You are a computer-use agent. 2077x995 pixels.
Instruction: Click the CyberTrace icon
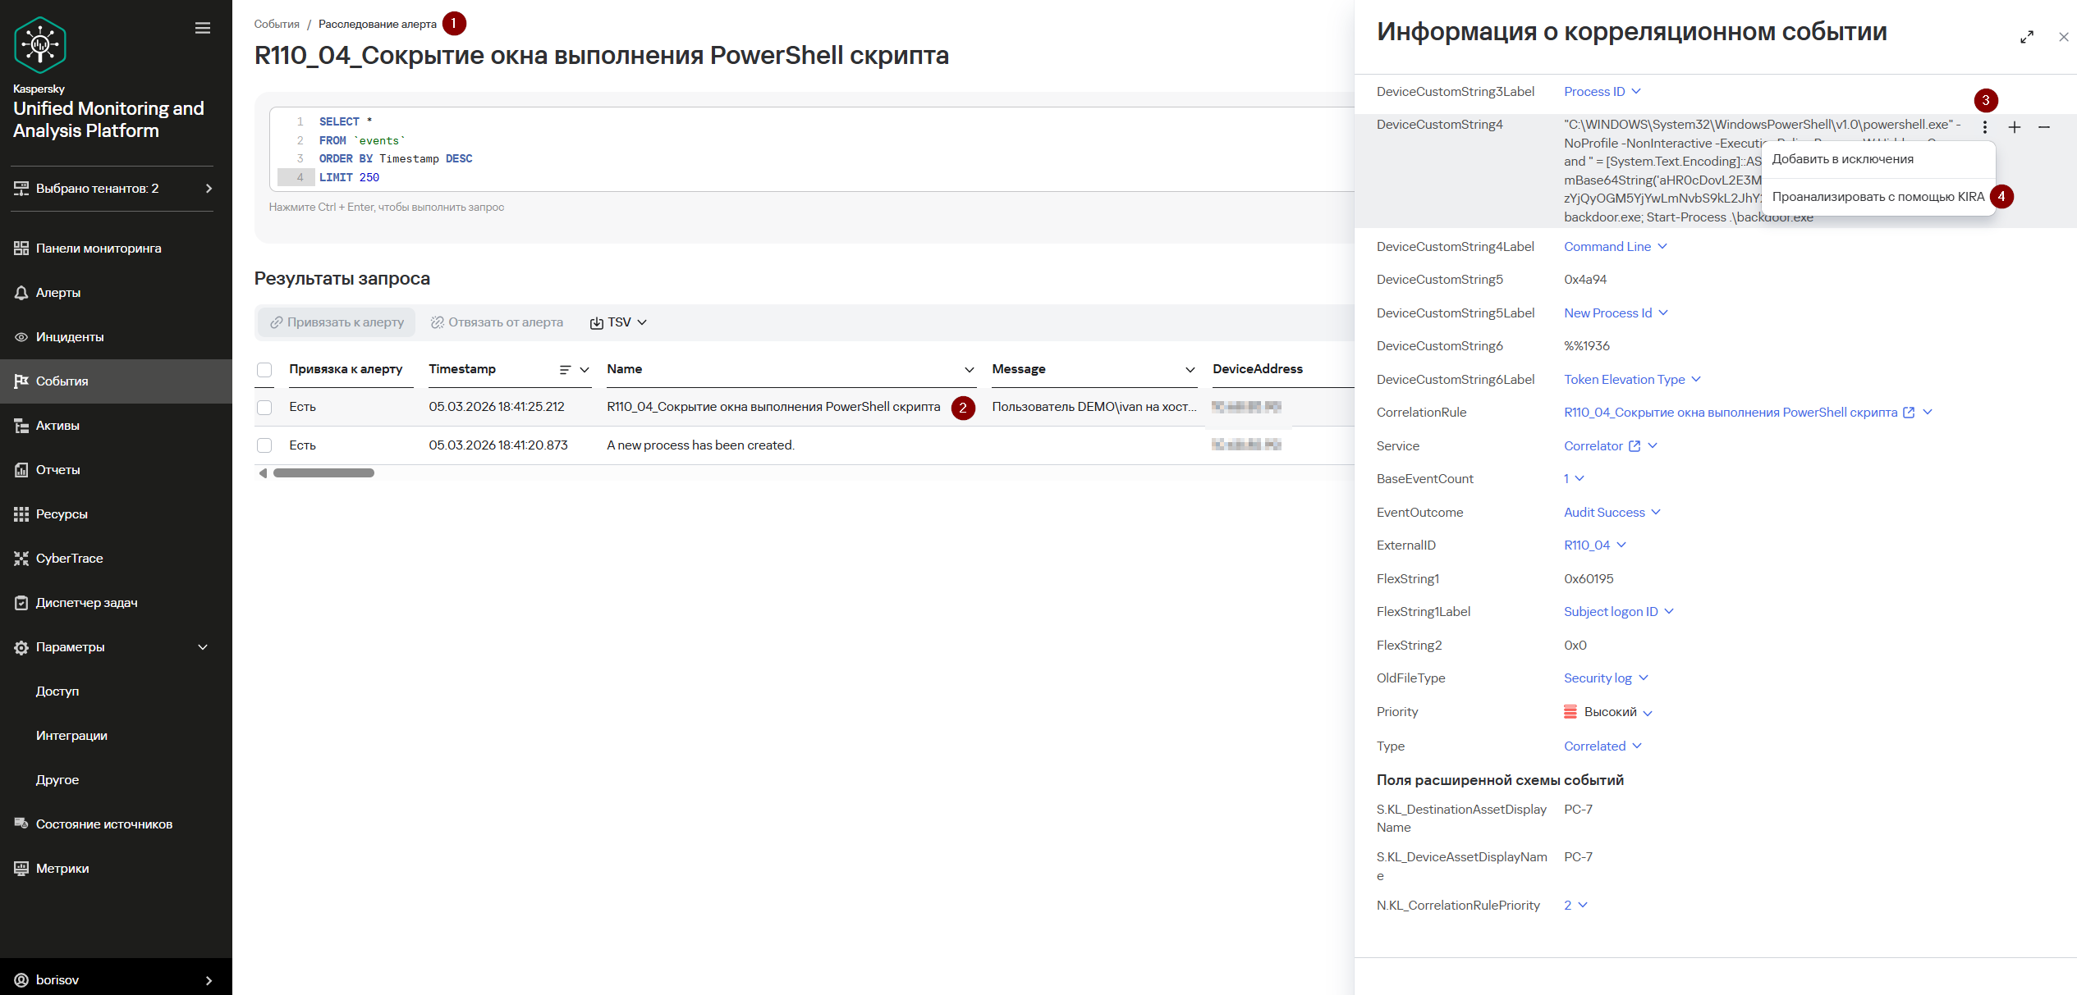coord(21,559)
